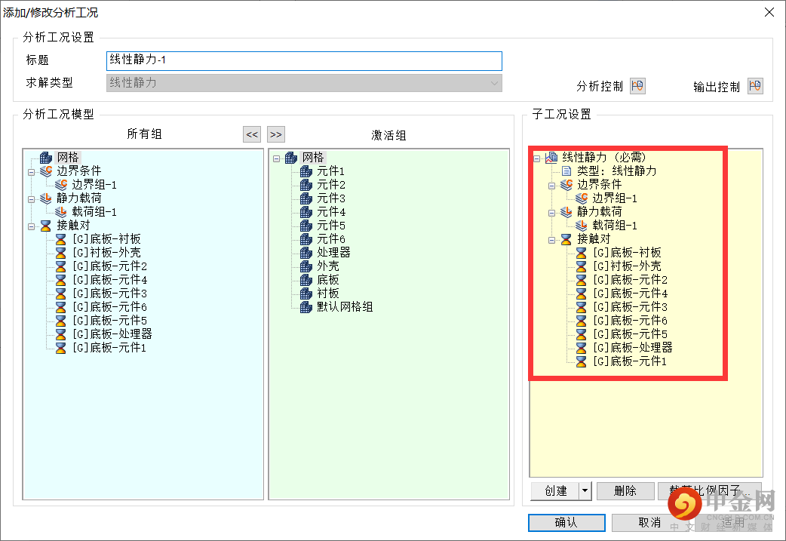Click the 静力载荷 icon in 所有组 tree

45,198
